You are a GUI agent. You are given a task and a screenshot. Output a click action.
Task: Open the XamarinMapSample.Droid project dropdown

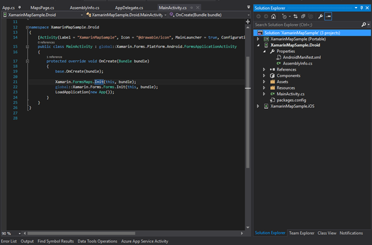click(x=82, y=14)
